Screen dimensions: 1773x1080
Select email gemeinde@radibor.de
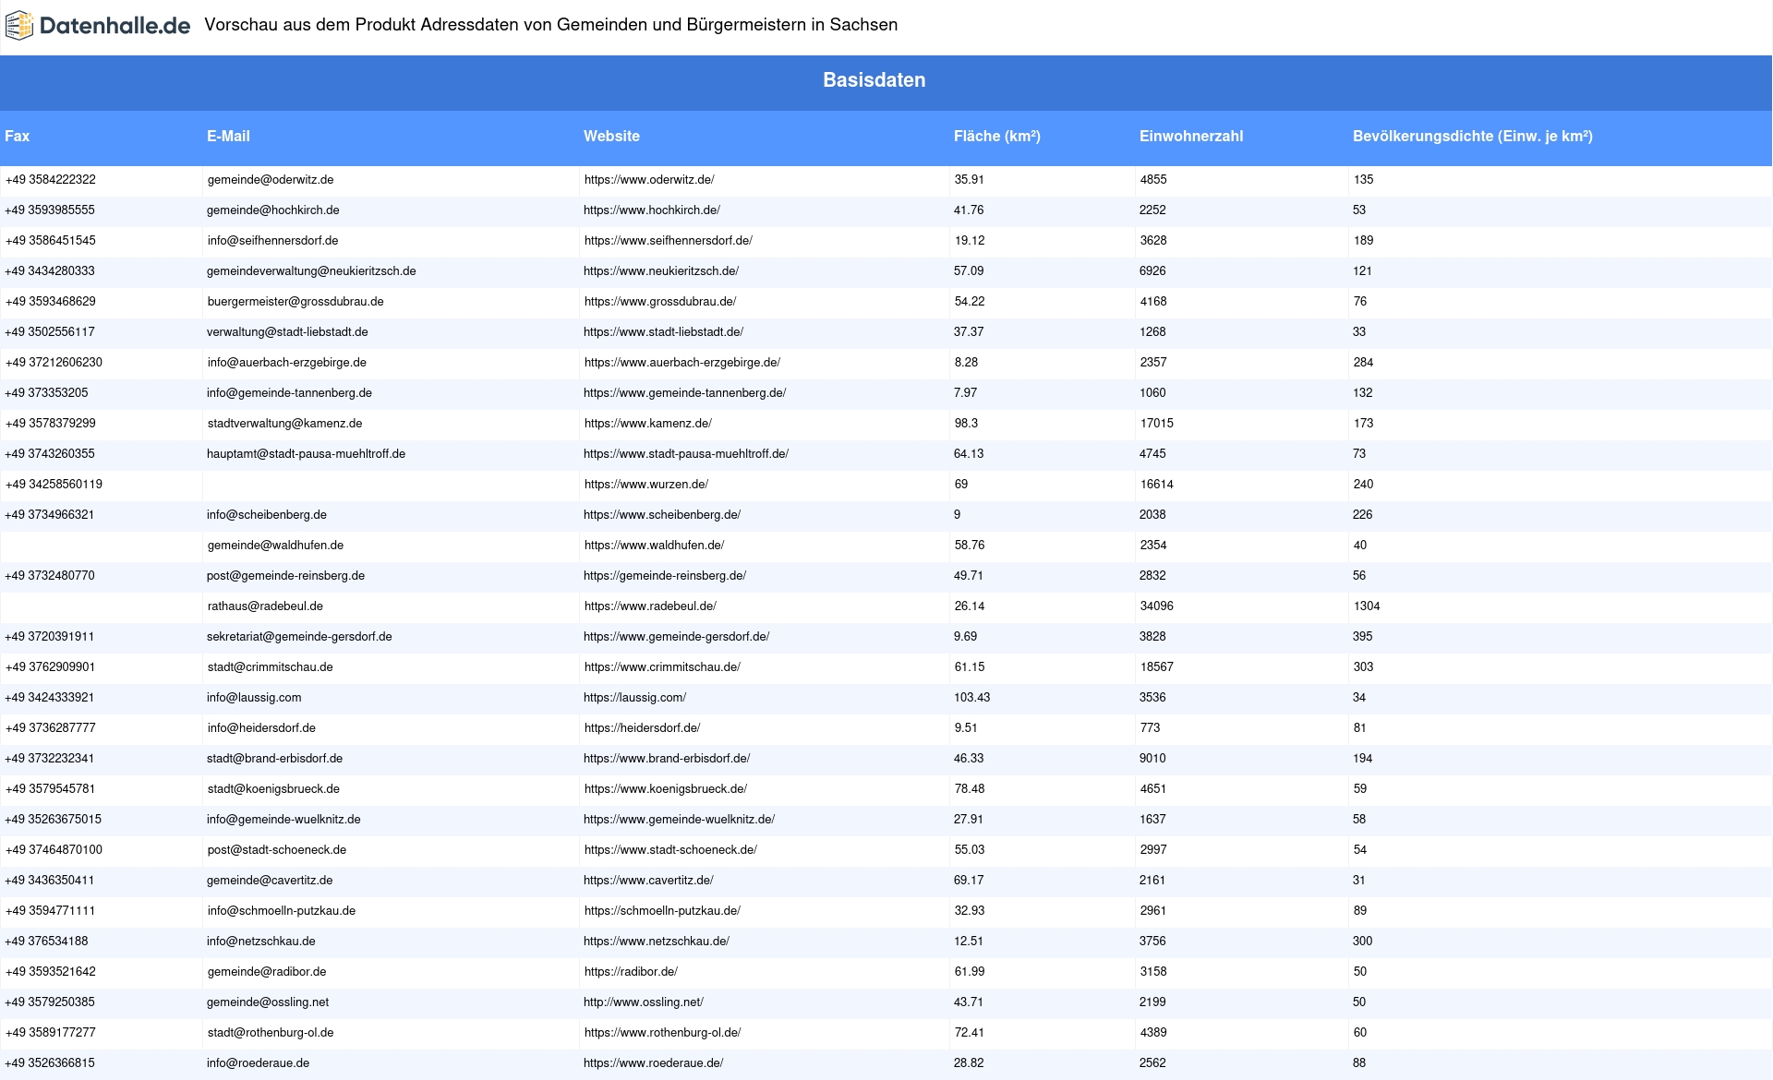(267, 972)
